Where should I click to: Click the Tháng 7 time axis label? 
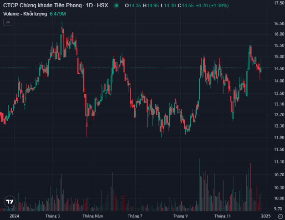[135, 216]
